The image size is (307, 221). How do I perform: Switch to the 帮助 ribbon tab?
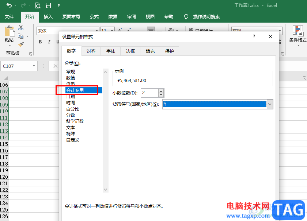pyautogui.click(x=169, y=17)
